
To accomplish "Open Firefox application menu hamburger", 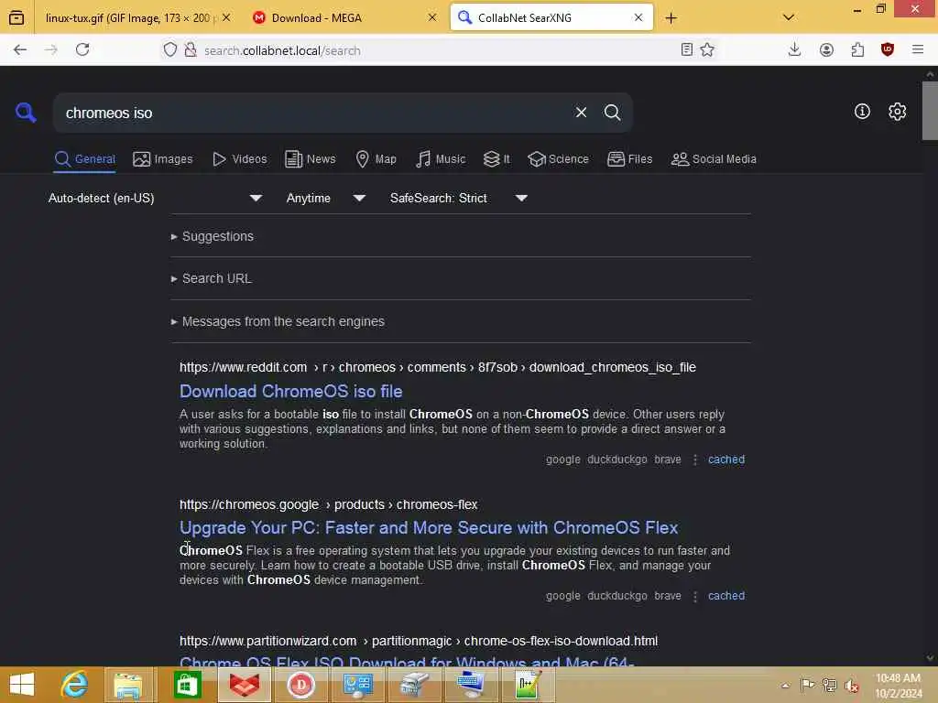I will coord(918,49).
